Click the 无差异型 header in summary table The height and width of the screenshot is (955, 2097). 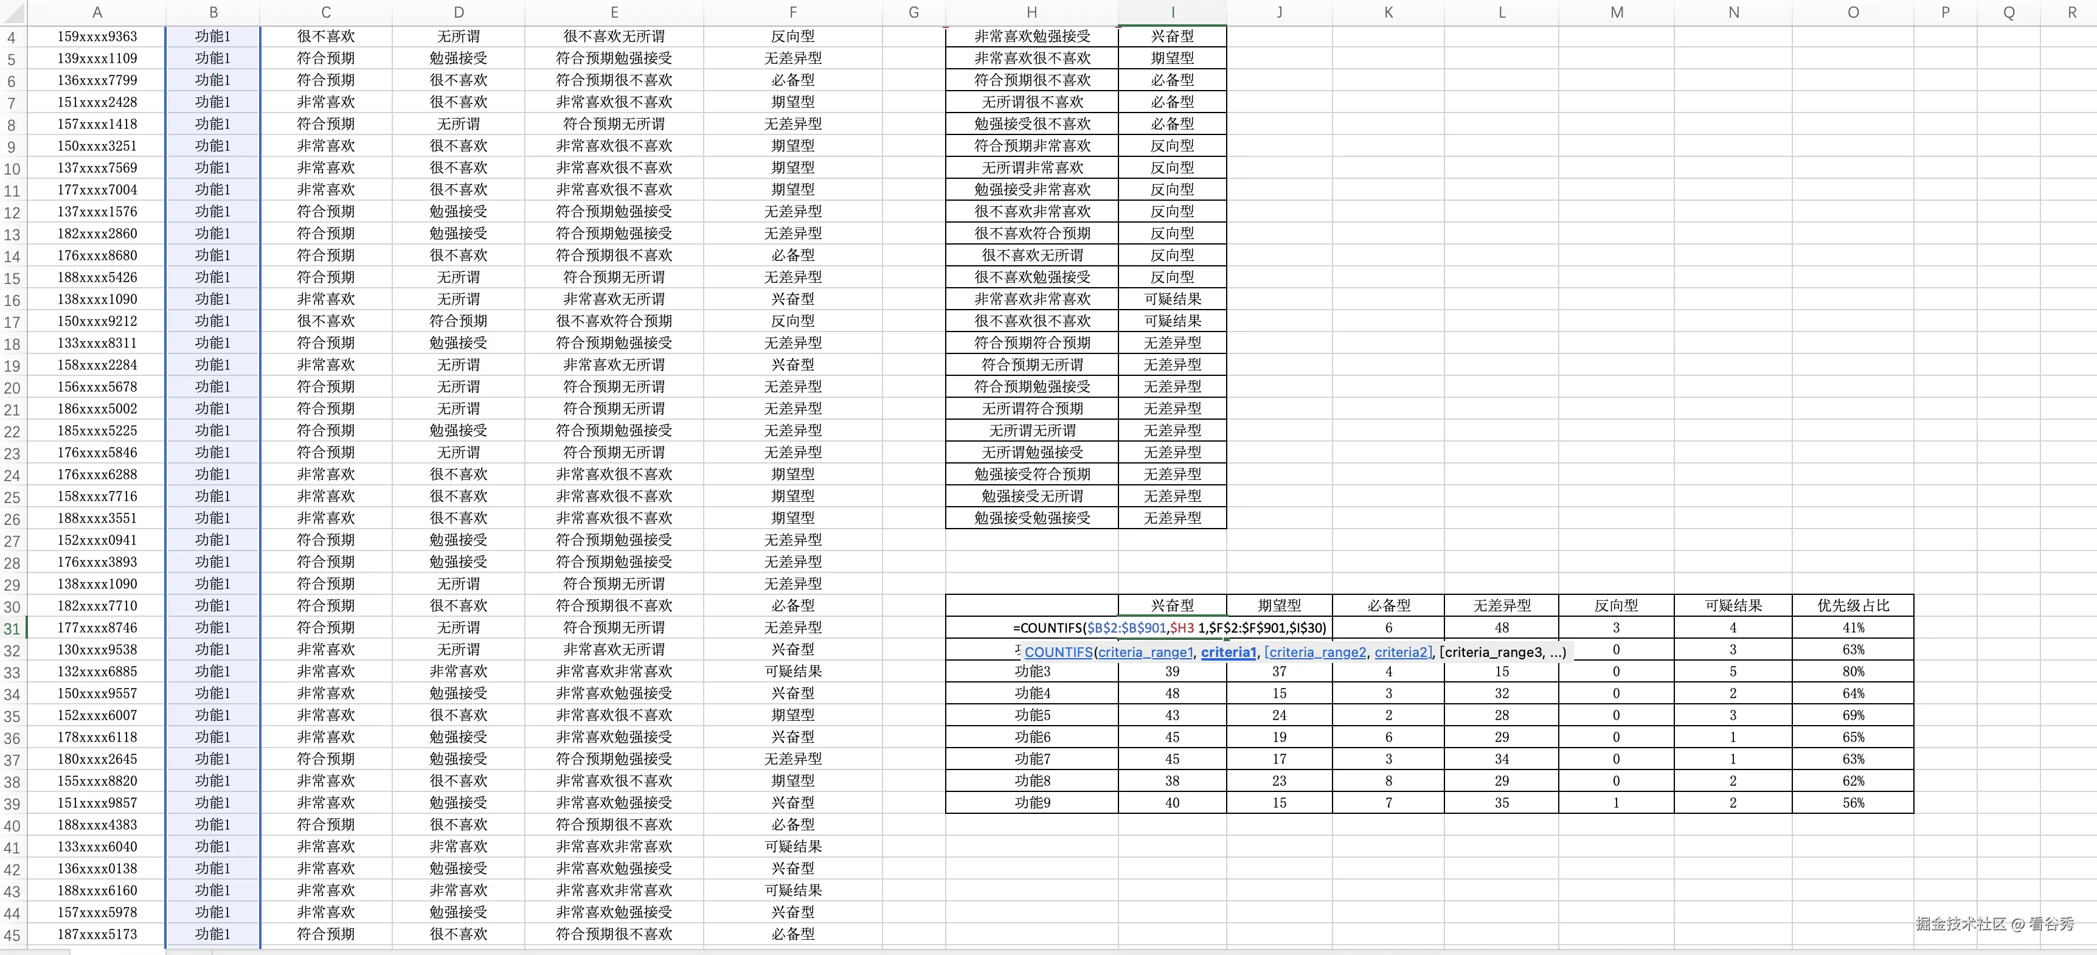1501,606
